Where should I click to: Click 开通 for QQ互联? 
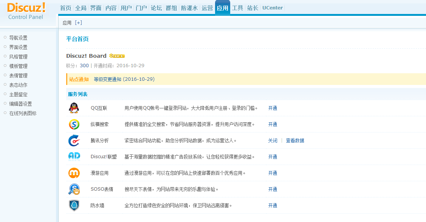click(x=273, y=108)
